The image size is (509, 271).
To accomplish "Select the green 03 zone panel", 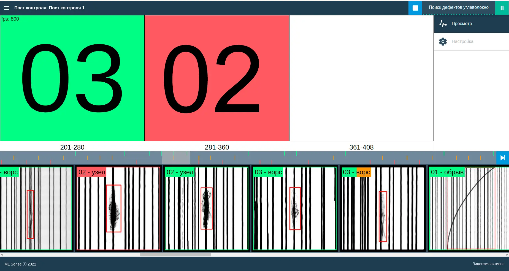I will [72, 78].
